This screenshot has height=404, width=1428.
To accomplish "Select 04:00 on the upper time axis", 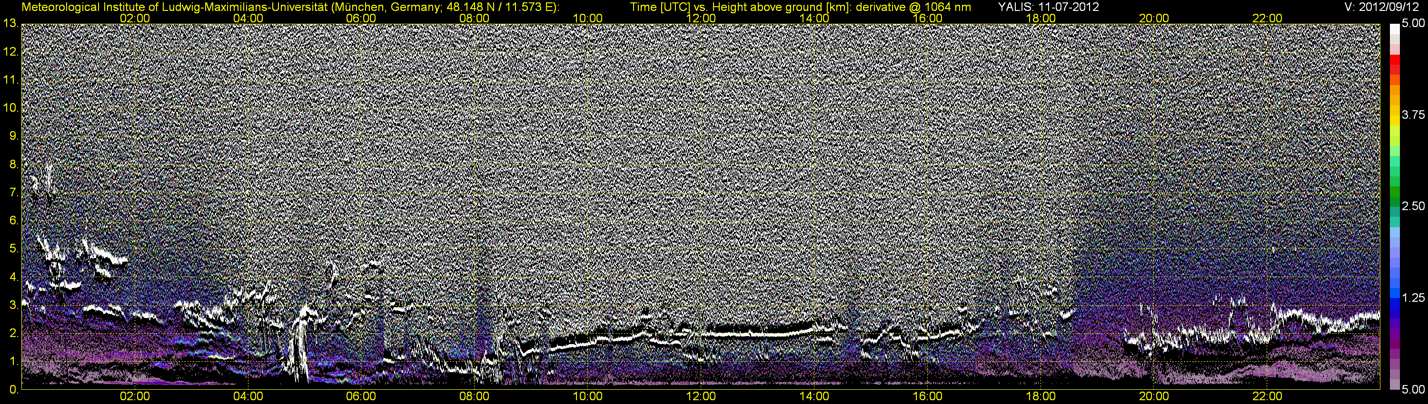I will 248,18.
